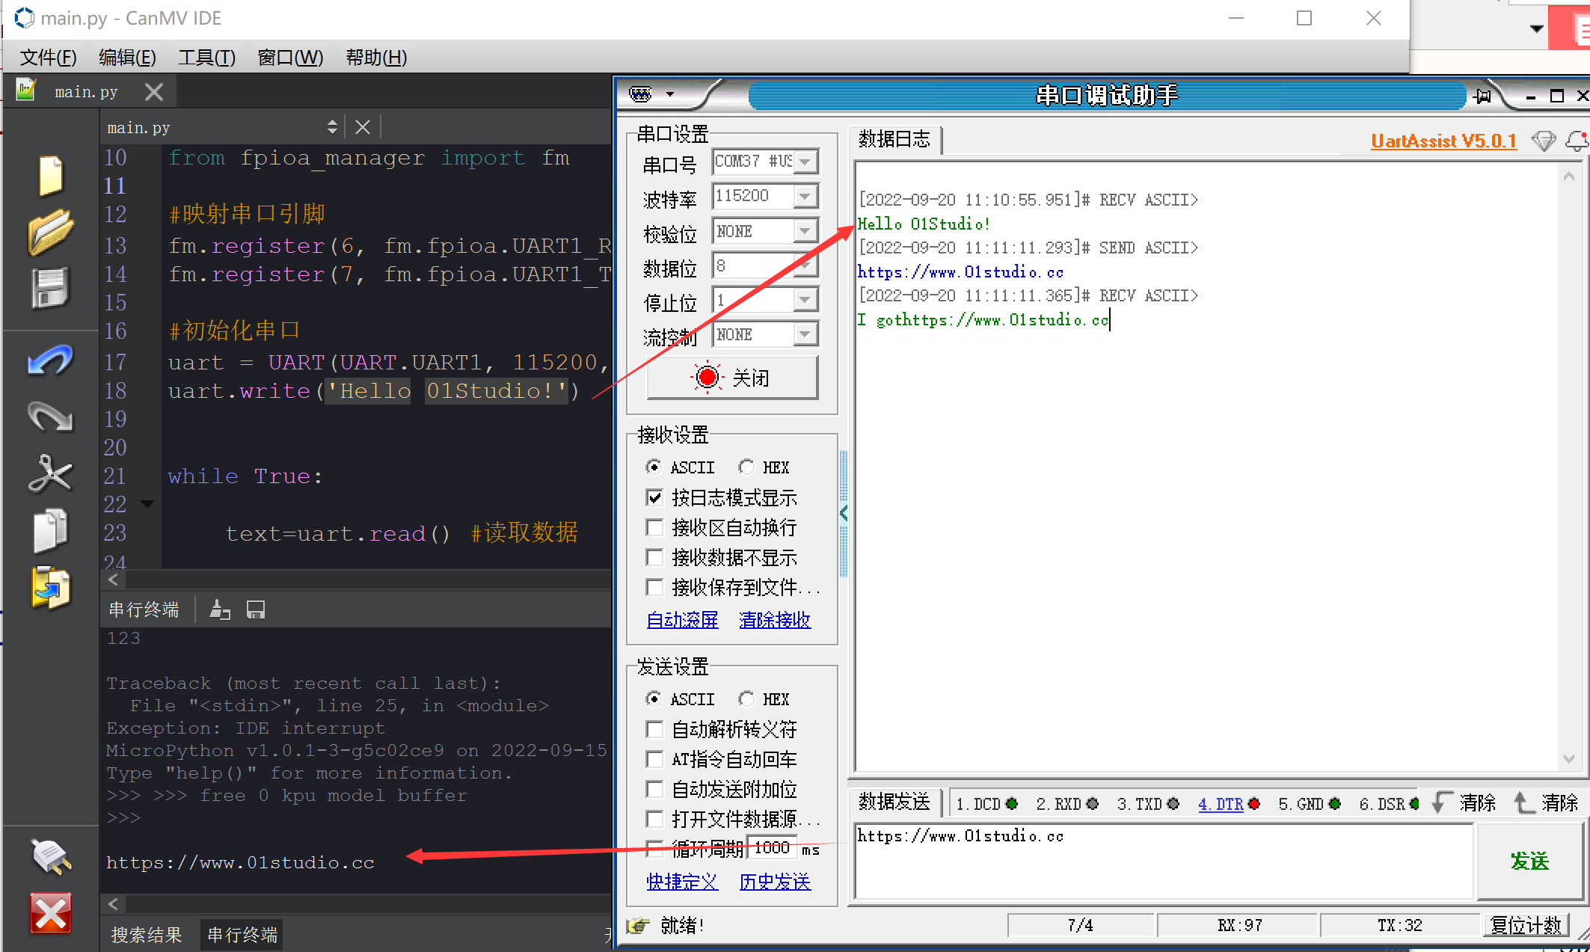Switch to the 搜索结果 tab

coord(147,935)
